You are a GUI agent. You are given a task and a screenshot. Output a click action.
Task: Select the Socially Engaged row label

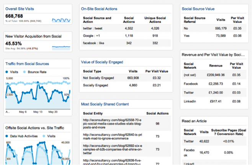[95, 85]
